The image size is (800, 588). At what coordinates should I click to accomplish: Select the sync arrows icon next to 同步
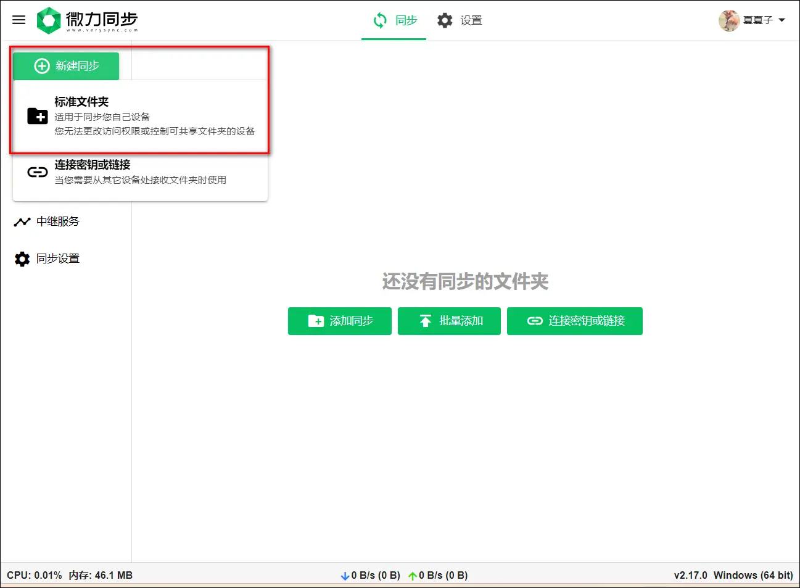[x=379, y=20]
